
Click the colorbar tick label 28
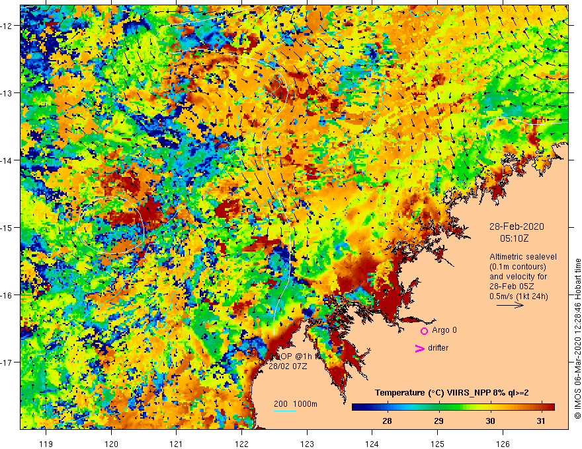pos(387,421)
